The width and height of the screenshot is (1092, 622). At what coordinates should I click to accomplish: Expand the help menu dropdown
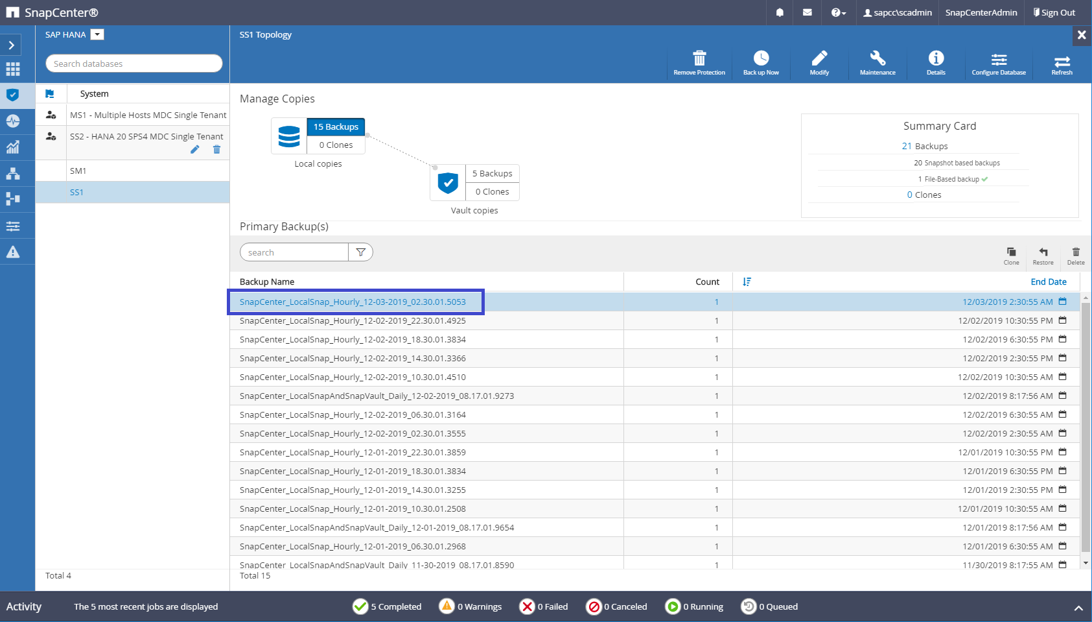pos(838,12)
